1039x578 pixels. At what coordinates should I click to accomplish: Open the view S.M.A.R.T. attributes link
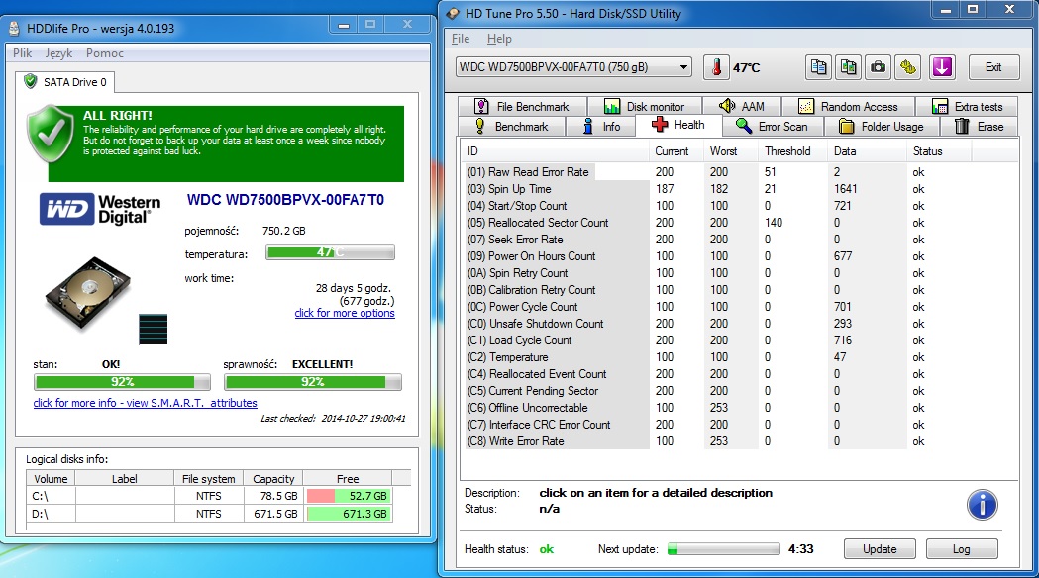[146, 403]
